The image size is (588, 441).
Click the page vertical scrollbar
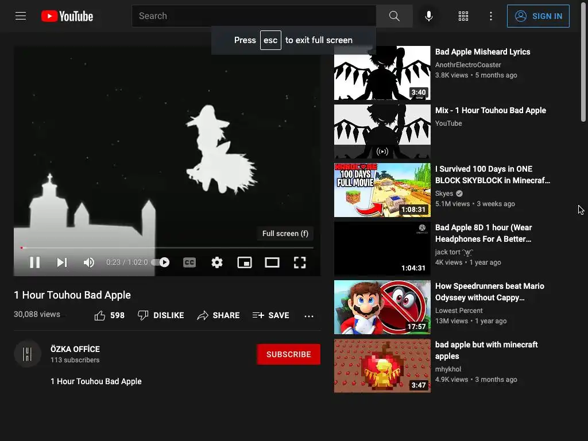click(583, 62)
